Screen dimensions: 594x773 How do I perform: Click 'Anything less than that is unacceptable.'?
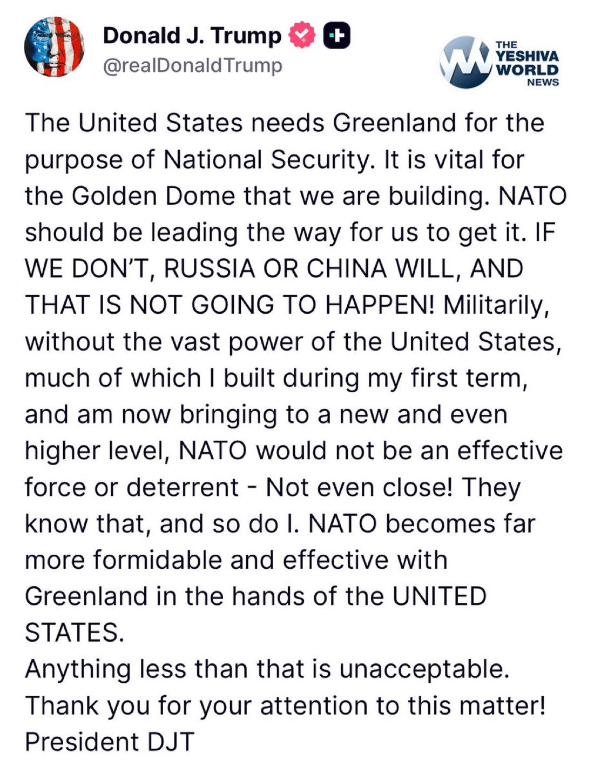pyautogui.click(x=267, y=669)
